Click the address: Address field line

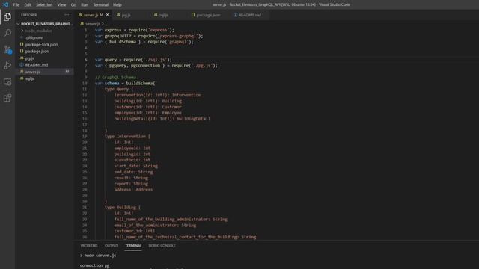pos(133,190)
